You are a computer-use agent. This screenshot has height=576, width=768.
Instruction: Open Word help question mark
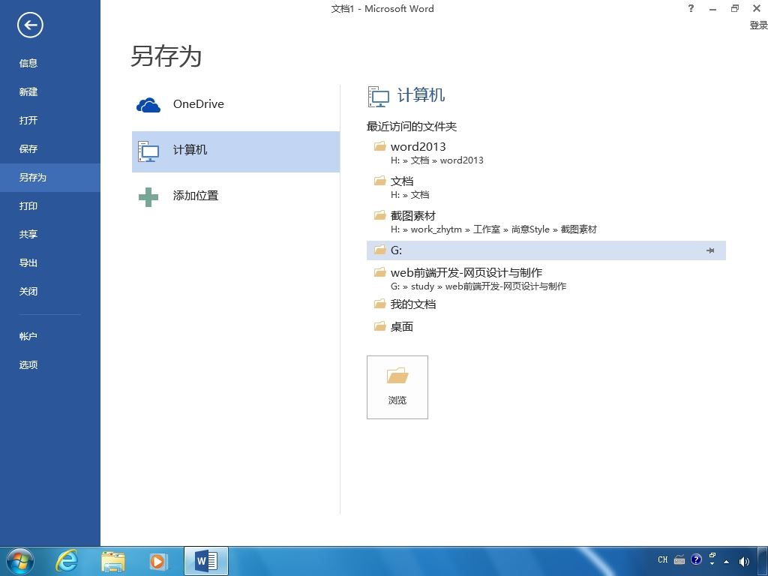click(x=691, y=8)
